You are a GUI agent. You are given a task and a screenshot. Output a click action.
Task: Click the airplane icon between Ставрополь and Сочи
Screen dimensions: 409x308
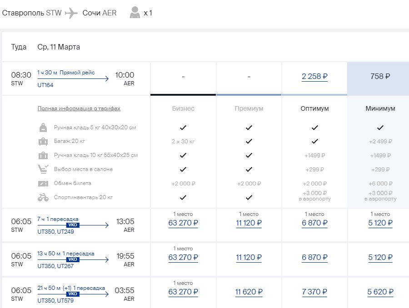tap(72, 13)
